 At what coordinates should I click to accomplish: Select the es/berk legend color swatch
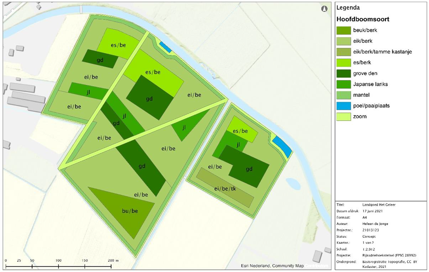pyautogui.click(x=343, y=62)
